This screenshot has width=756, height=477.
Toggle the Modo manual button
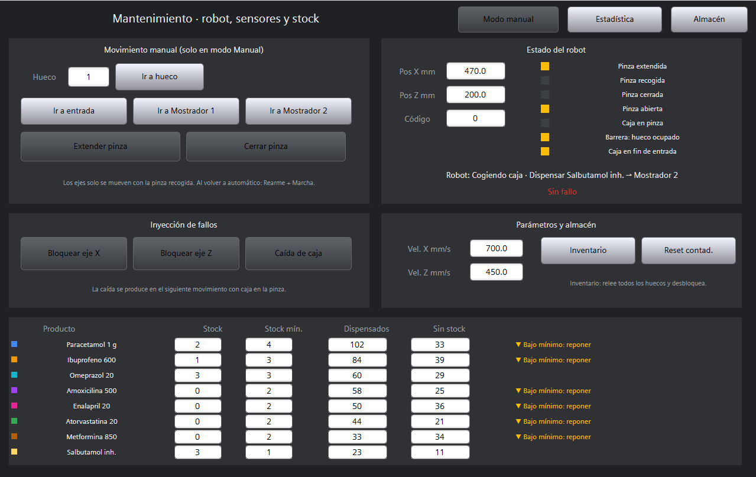point(508,20)
